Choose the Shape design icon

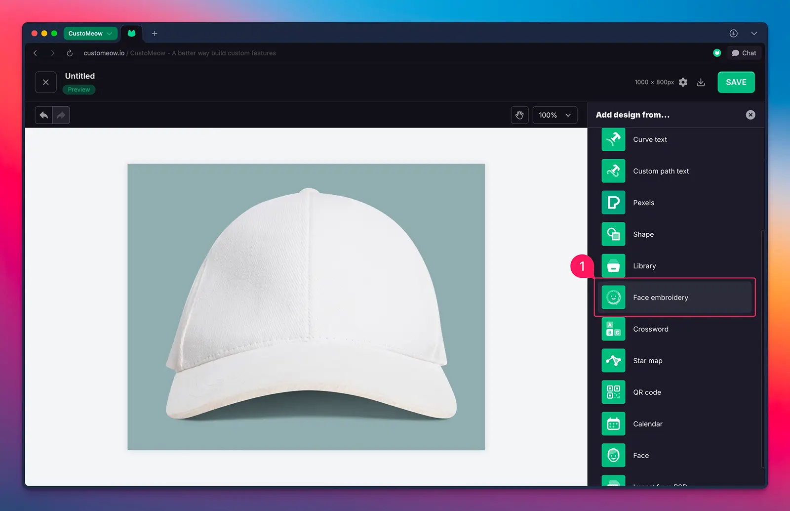coord(613,234)
